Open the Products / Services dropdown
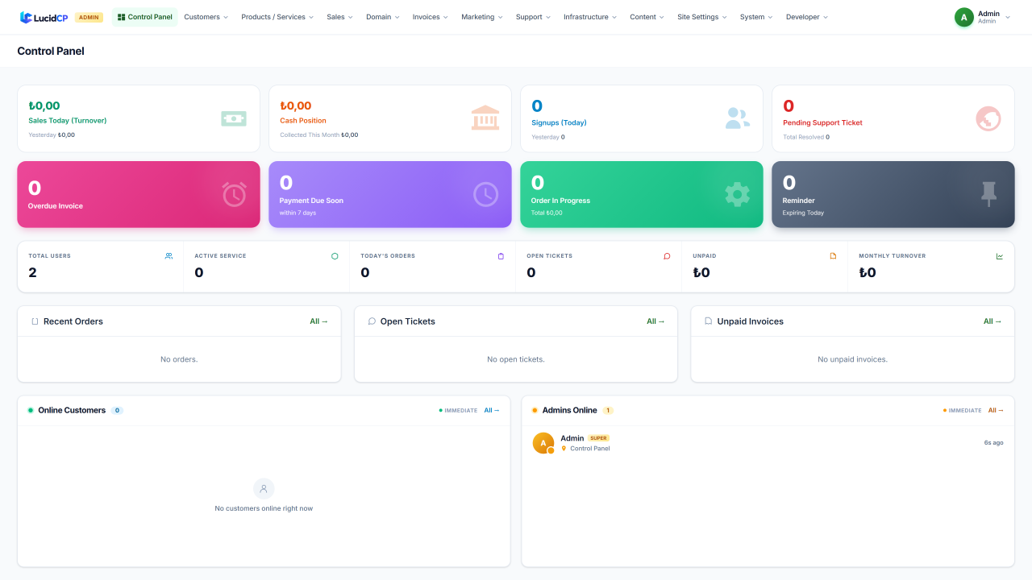 (277, 17)
